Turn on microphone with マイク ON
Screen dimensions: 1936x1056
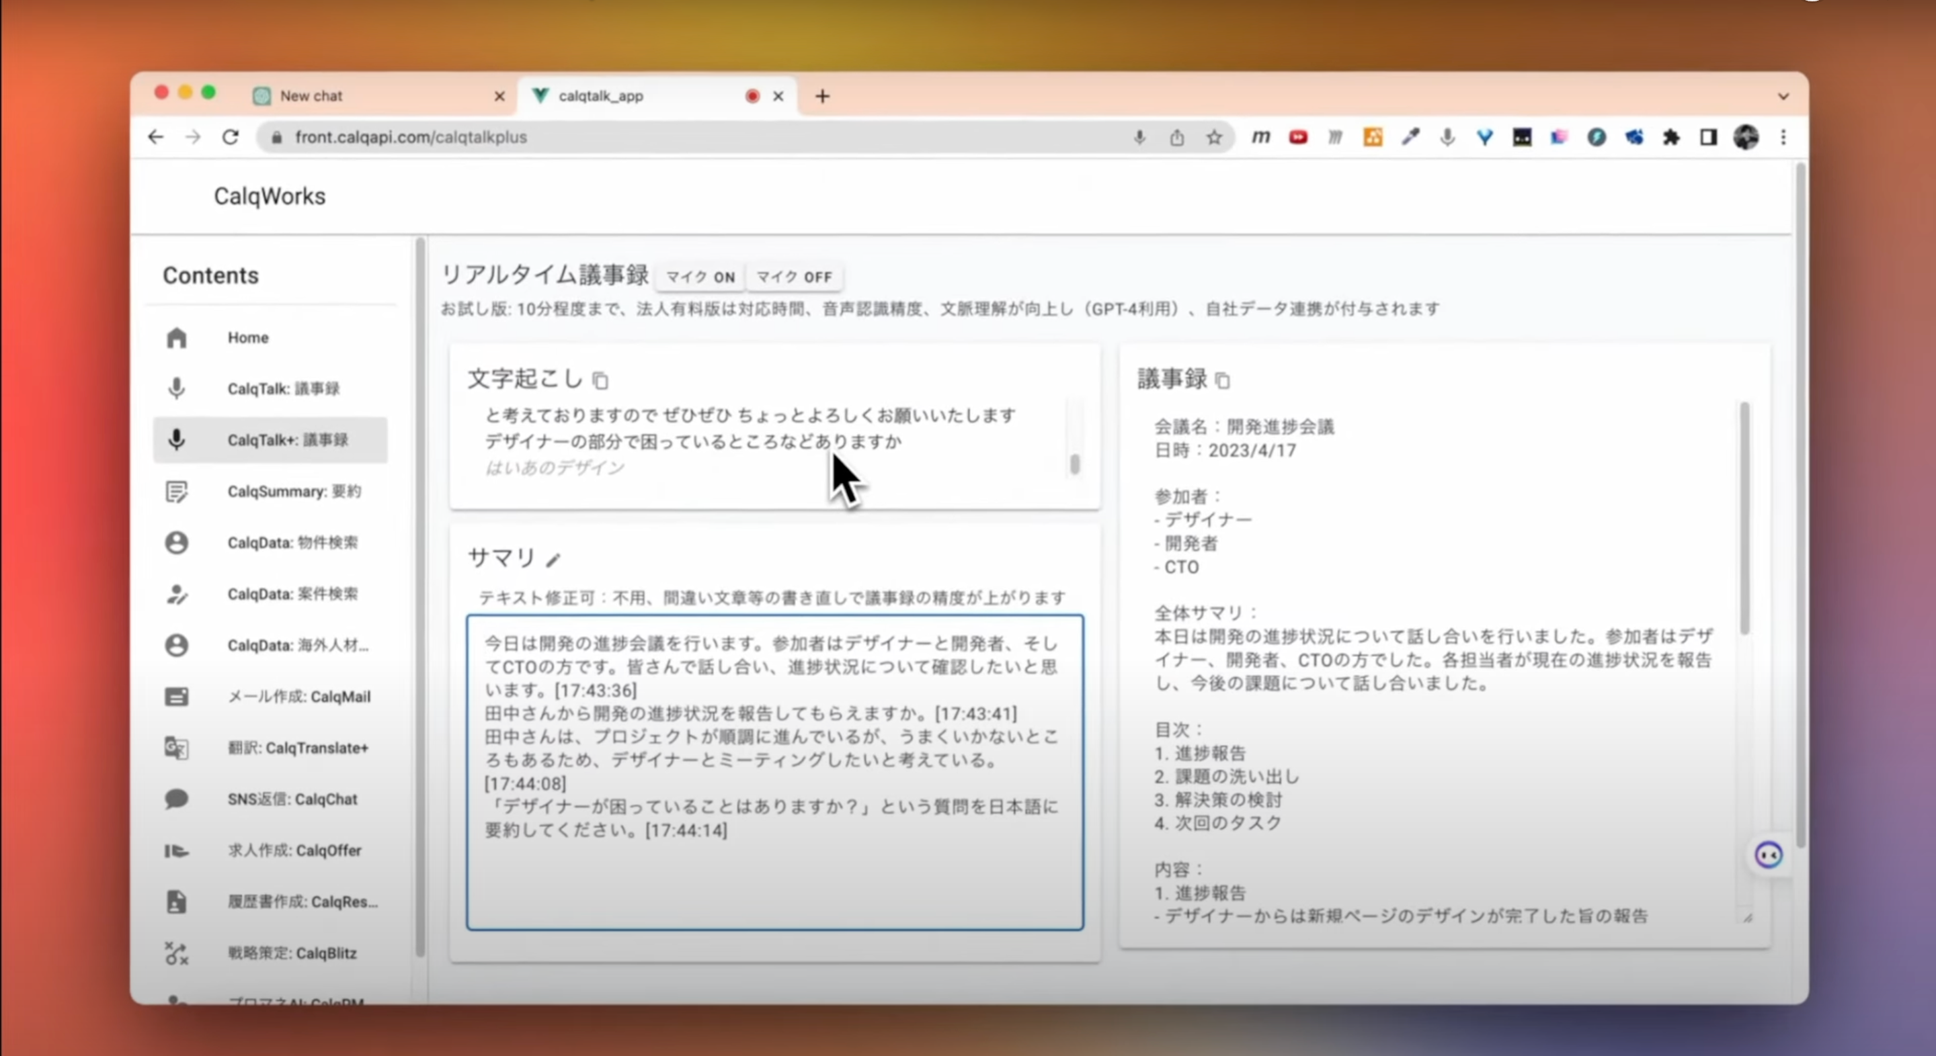coord(700,277)
